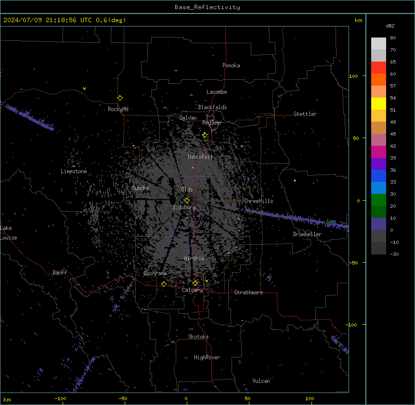Select the Olds label
The height and width of the screenshot is (405, 415).
tap(187, 190)
